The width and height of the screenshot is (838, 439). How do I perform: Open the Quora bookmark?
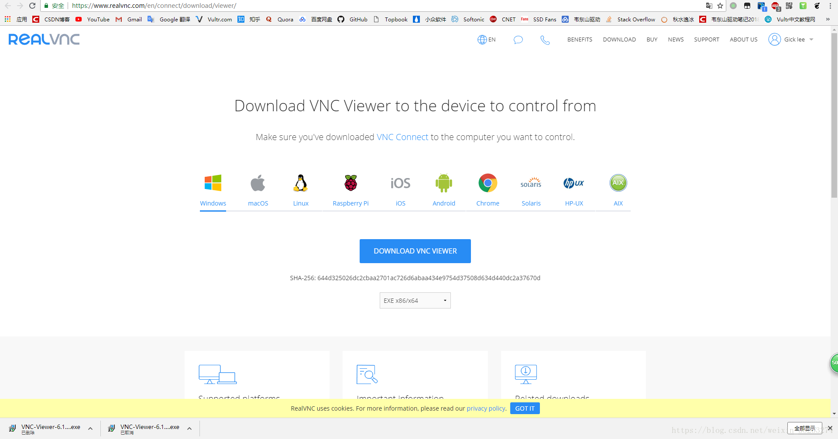[x=280, y=19]
